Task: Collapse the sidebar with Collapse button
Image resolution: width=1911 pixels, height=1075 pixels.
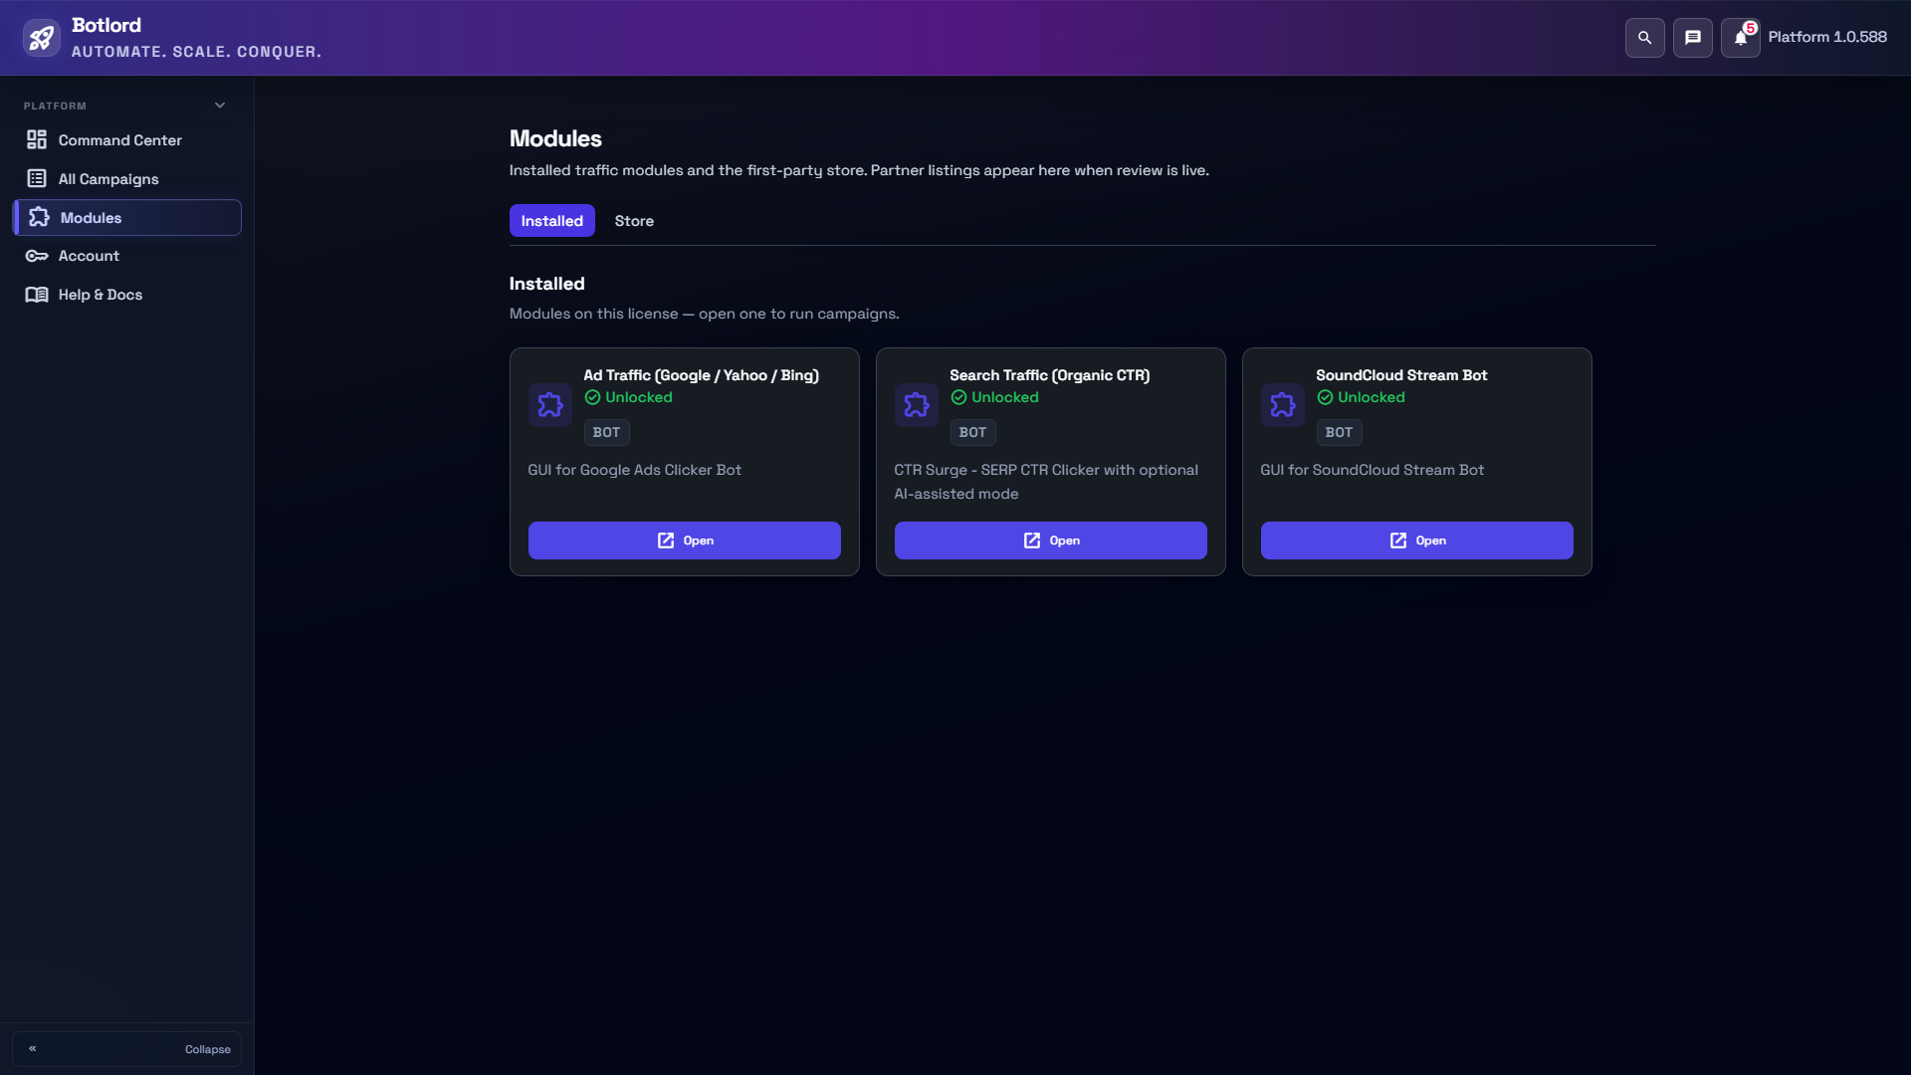Action: click(x=126, y=1049)
